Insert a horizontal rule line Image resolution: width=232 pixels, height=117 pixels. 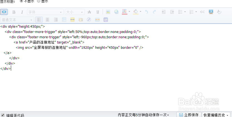click(202, 12)
